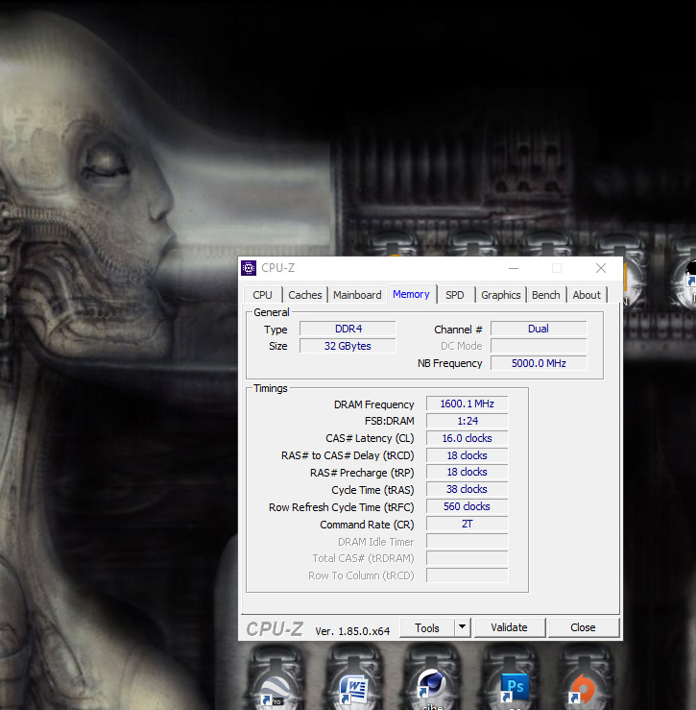Viewport: 696px width, 710px height.
Task: Open the Mainboard tab
Action: coord(357,295)
